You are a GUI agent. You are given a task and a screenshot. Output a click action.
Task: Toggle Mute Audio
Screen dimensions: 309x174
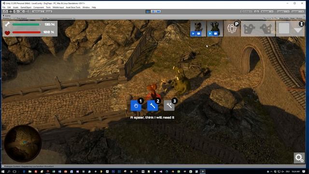pos(284,18)
